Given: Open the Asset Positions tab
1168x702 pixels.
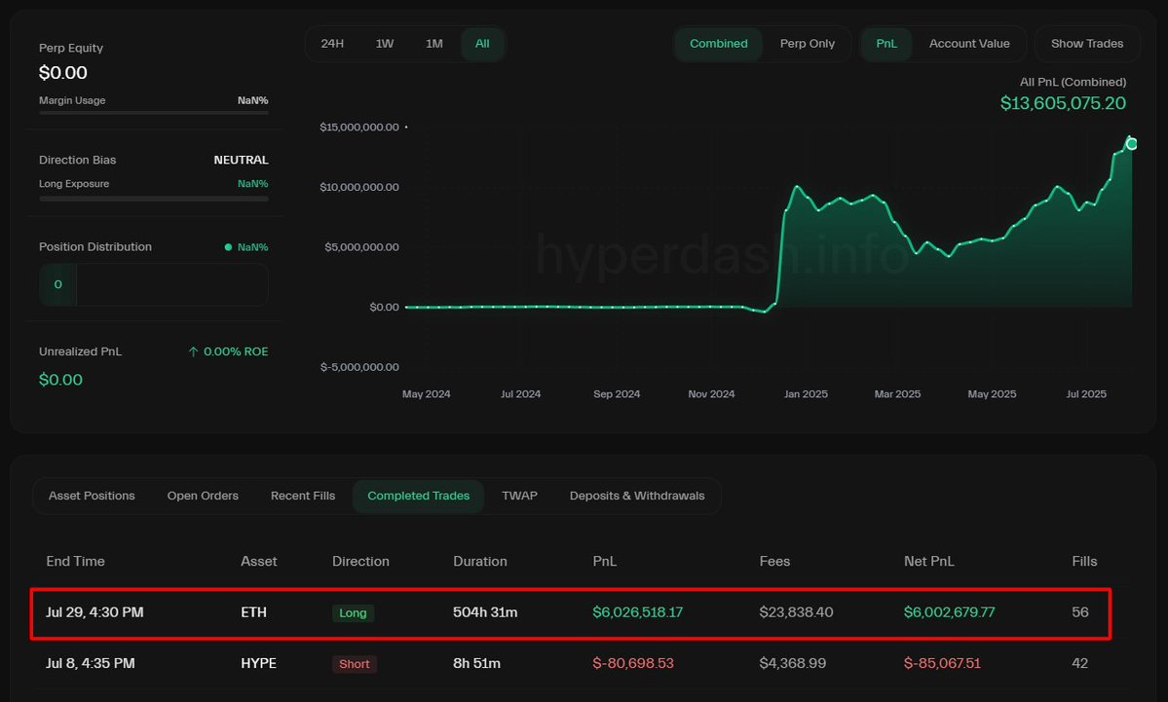Looking at the screenshot, I should tap(92, 496).
